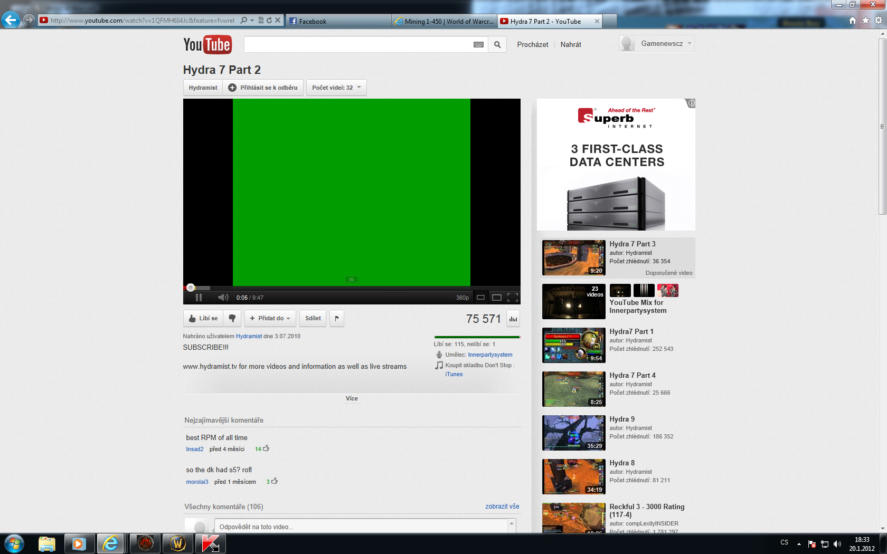Switch to small player size

(x=480, y=298)
